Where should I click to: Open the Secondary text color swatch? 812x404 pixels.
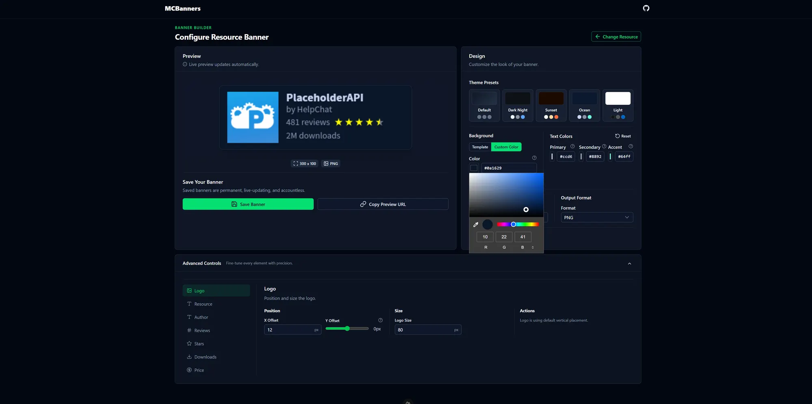581,157
